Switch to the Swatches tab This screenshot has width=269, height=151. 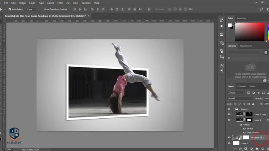(x=241, y=18)
